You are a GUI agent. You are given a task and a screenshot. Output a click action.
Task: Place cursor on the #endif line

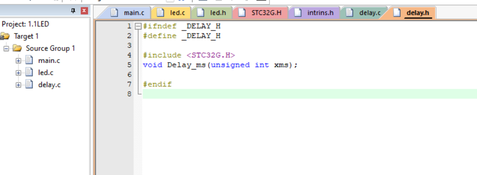157,84
